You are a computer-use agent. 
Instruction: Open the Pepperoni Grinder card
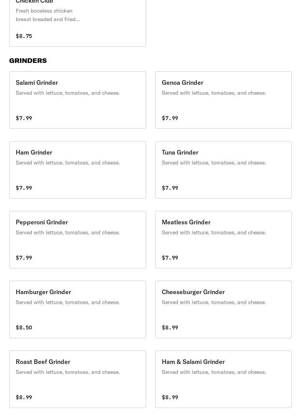tap(77, 240)
